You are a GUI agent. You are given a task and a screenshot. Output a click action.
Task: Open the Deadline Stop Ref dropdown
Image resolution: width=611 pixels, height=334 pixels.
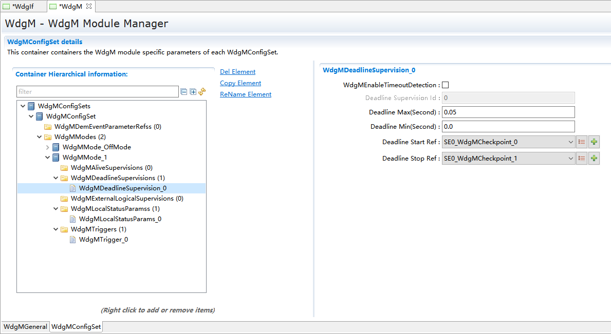[x=570, y=159]
